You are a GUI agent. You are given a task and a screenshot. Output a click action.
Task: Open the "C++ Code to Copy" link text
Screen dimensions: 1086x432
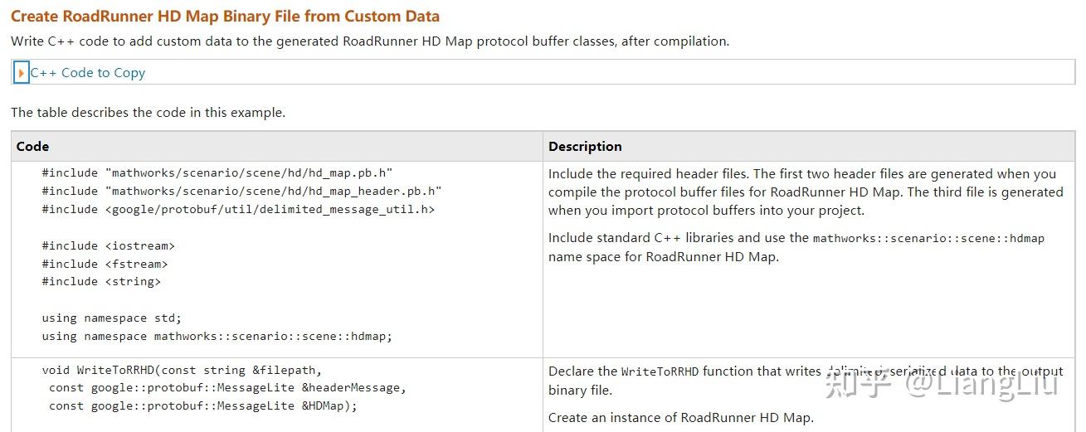pyautogui.click(x=87, y=73)
